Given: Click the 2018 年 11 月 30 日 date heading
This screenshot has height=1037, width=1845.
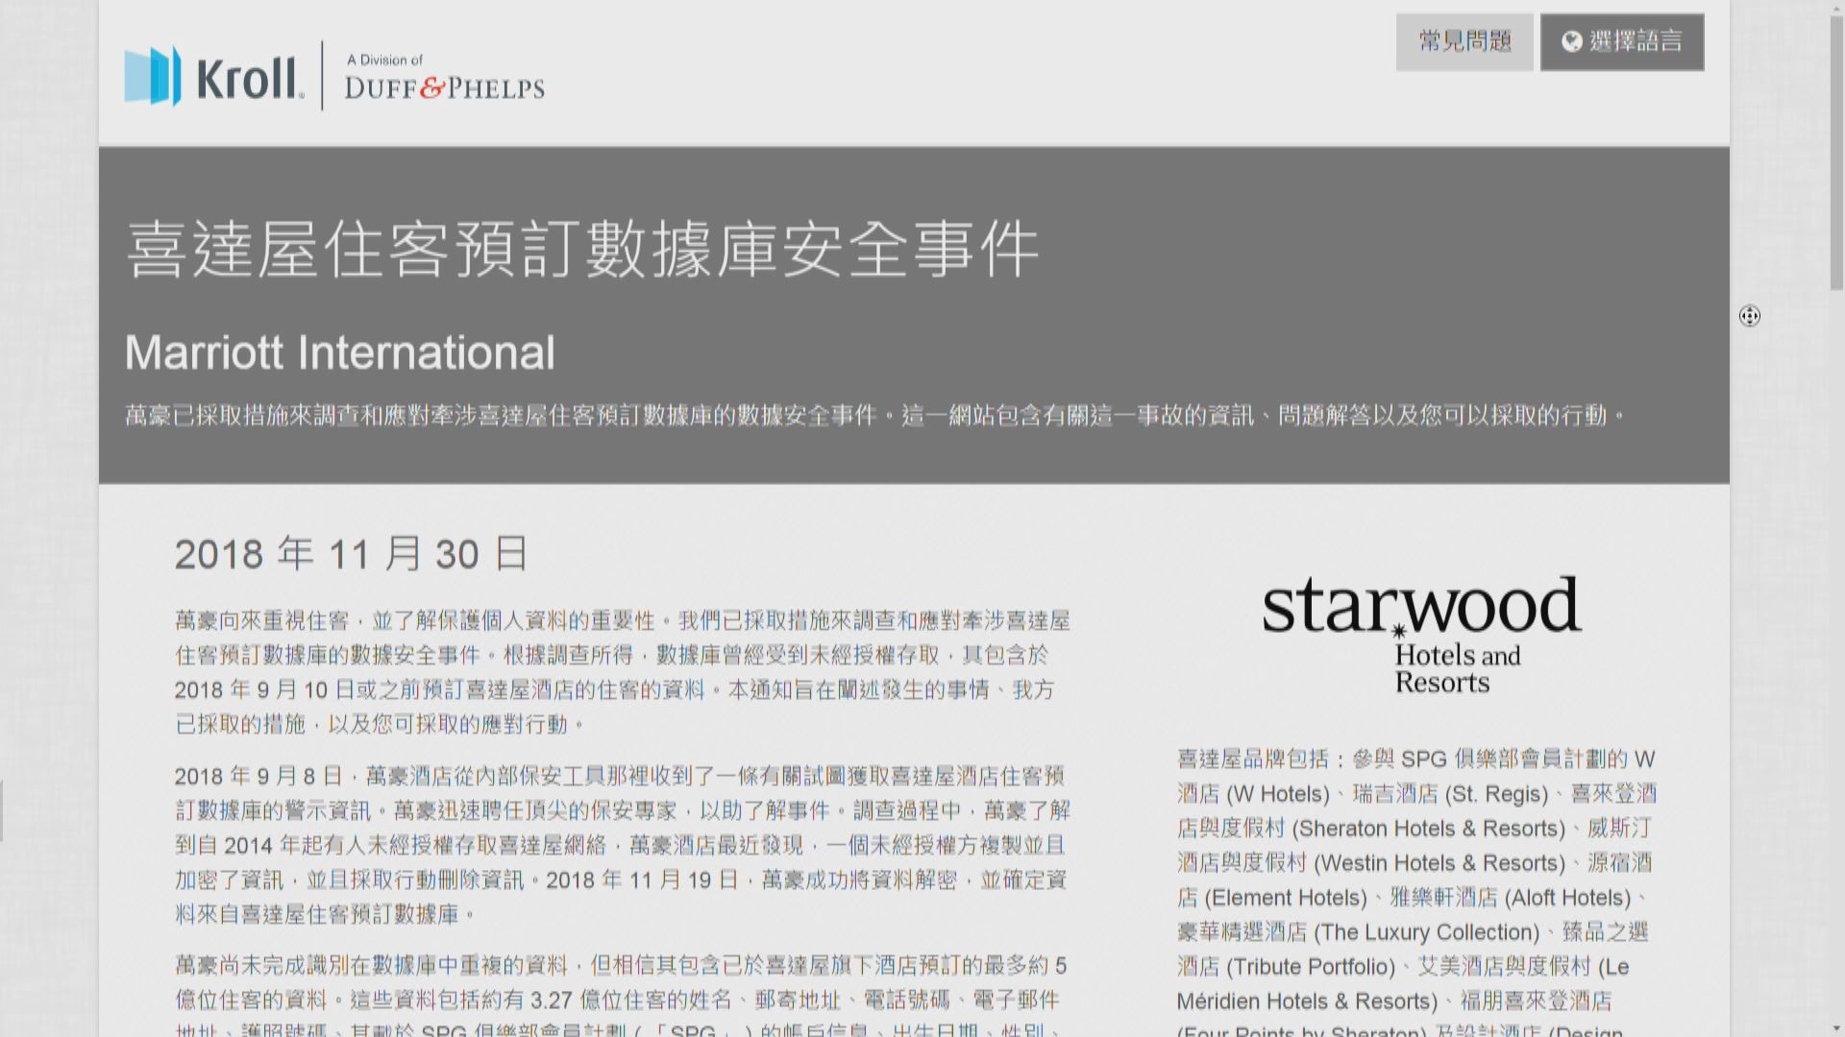Looking at the screenshot, I should (352, 554).
